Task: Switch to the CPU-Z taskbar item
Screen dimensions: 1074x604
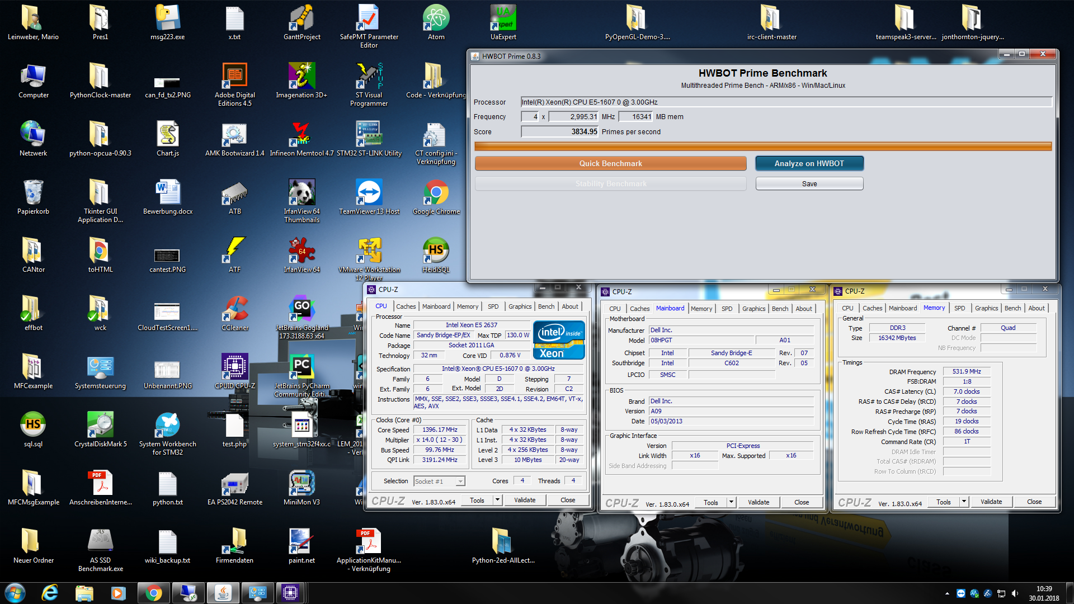Action: tap(290, 593)
